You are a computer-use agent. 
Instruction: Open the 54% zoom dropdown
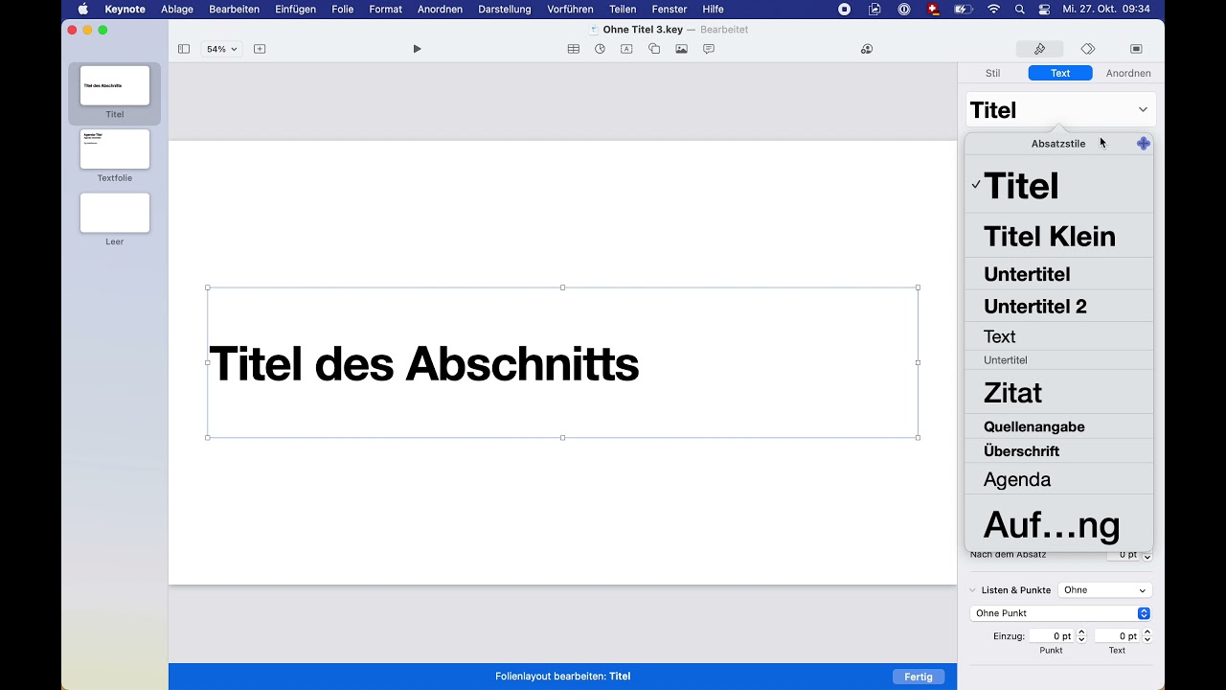click(x=221, y=49)
